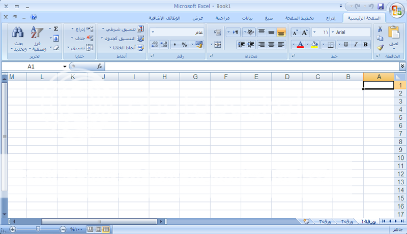The height and width of the screenshot is (234, 407).
Task: Click the Wrap Text icon
Action: [x=218, y=32]
